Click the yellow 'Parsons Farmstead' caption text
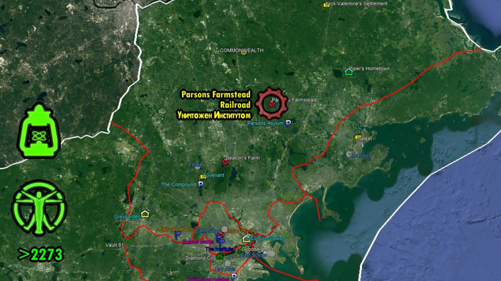The height and width of the screenshot is (281, 501). point(216,94)
